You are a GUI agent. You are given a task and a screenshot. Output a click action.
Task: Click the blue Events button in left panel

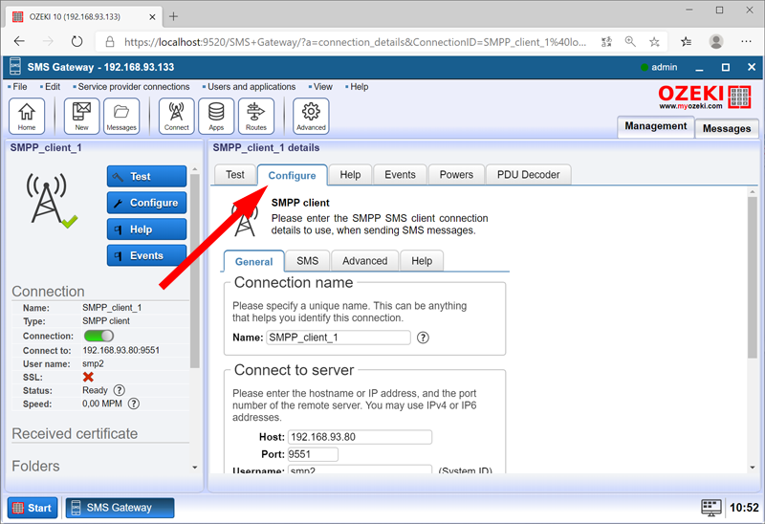pyautogui.click(x=146, y=255)
